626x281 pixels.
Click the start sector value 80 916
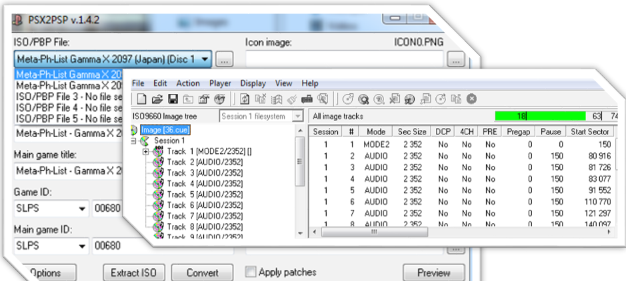coord(599,156)
